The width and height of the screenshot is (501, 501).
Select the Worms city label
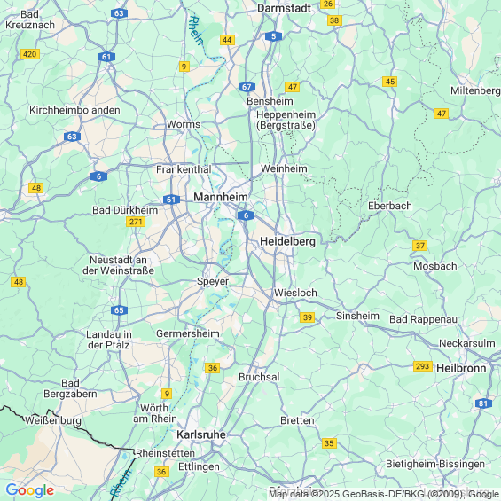(x=184, y=124)
